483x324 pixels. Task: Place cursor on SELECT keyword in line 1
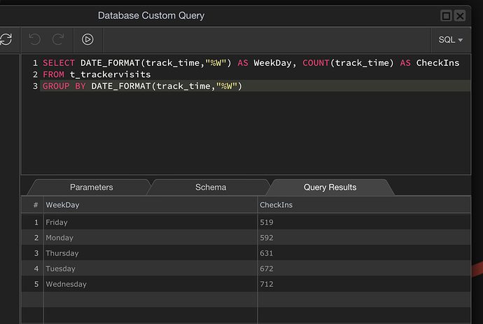point(59,63)
